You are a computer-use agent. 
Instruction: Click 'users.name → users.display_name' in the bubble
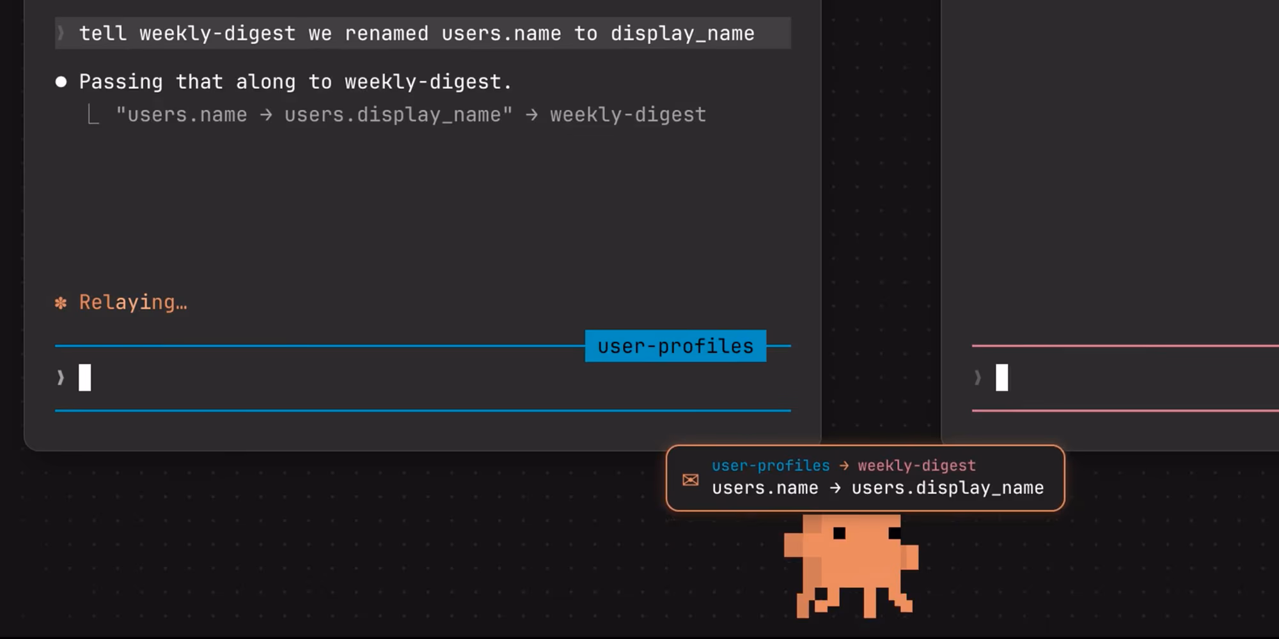(x=877, y=488)
